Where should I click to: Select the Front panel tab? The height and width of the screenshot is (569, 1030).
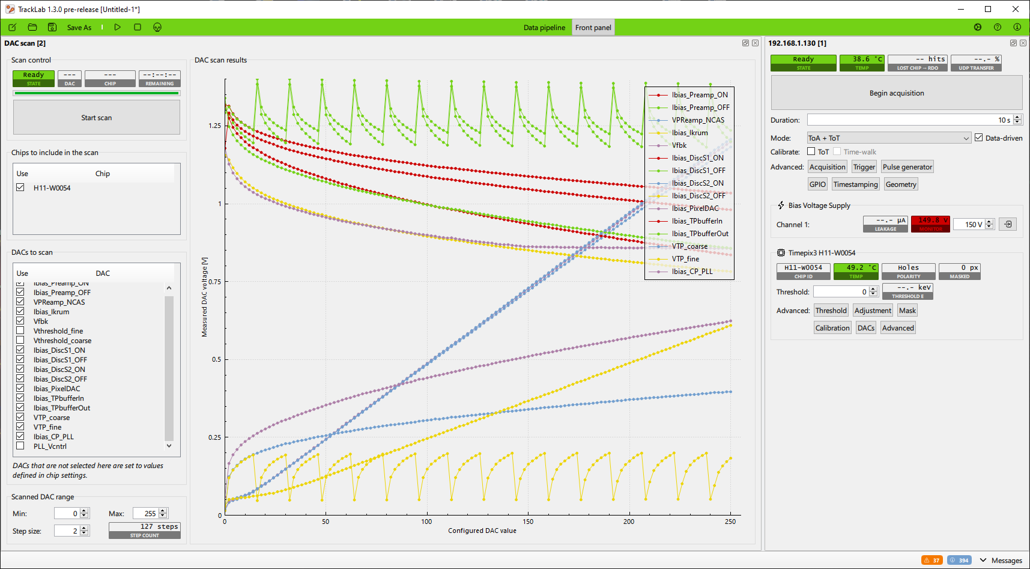click(x=593, y=28)
